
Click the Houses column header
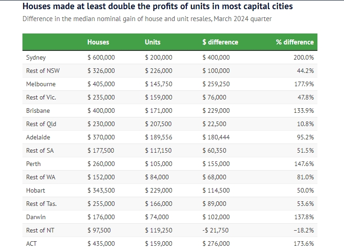point(98,42)
